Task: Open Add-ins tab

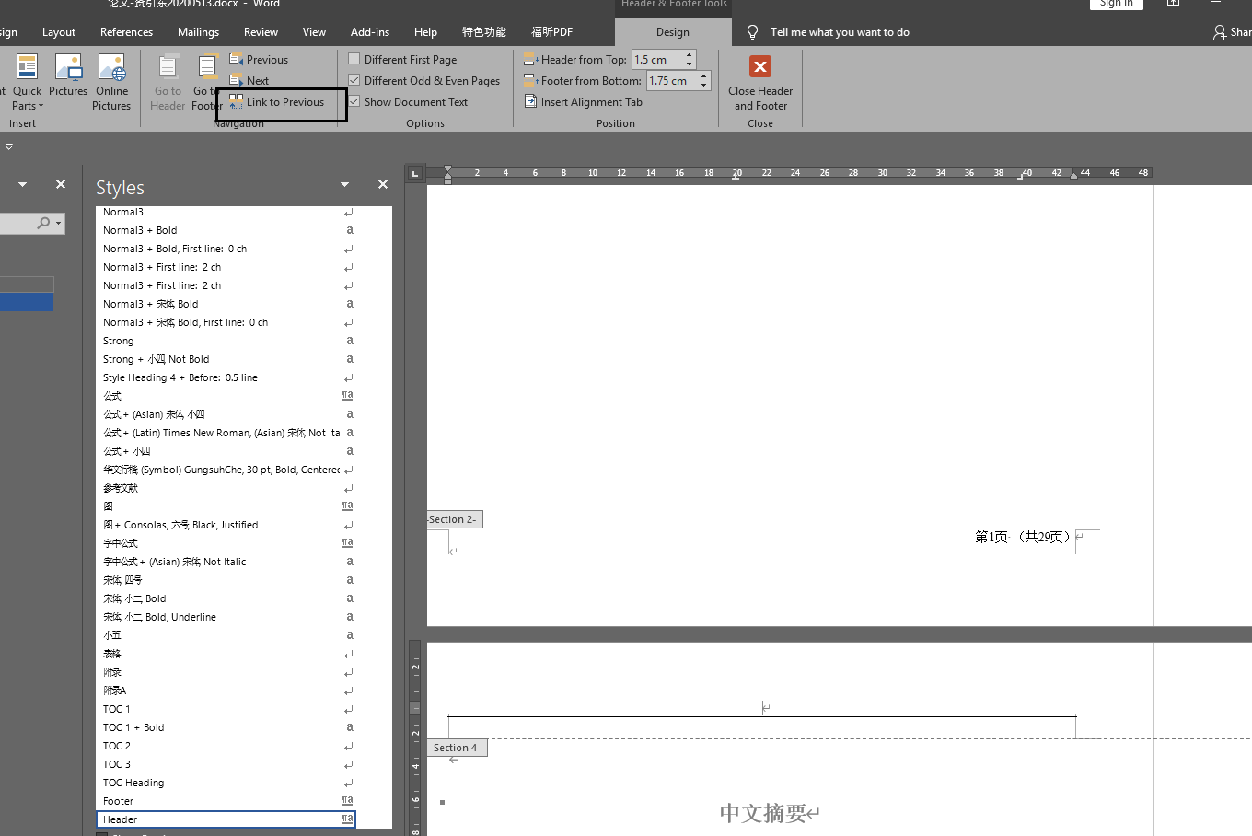Action: (x=370, y=32)
